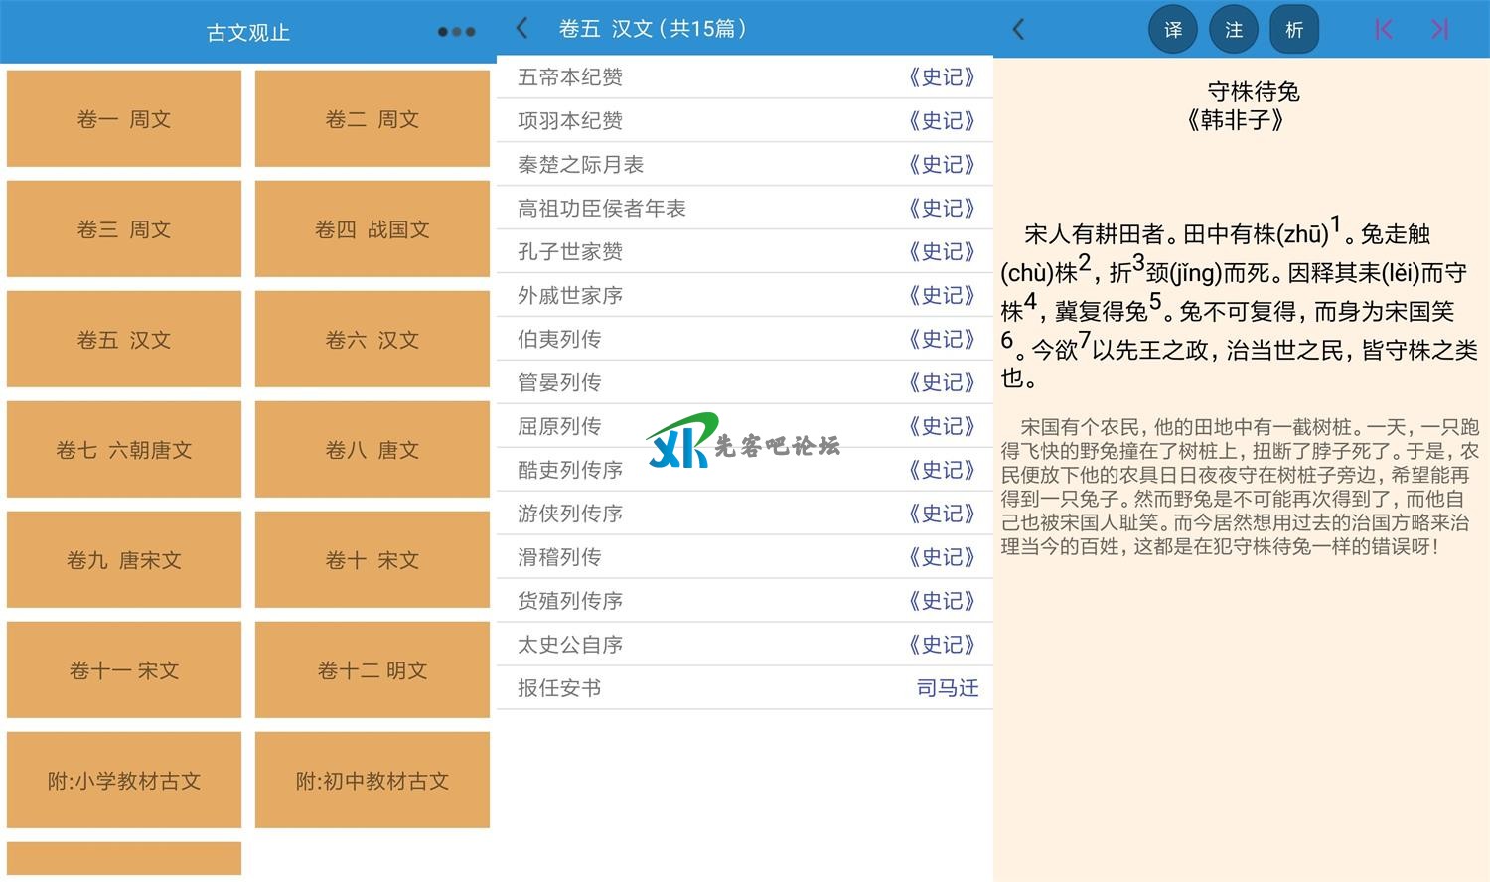Open 附:初中教材古文 section
The width and height of the screenshot is (1490, 882).
pyautogui.click(x=372, y=781)
